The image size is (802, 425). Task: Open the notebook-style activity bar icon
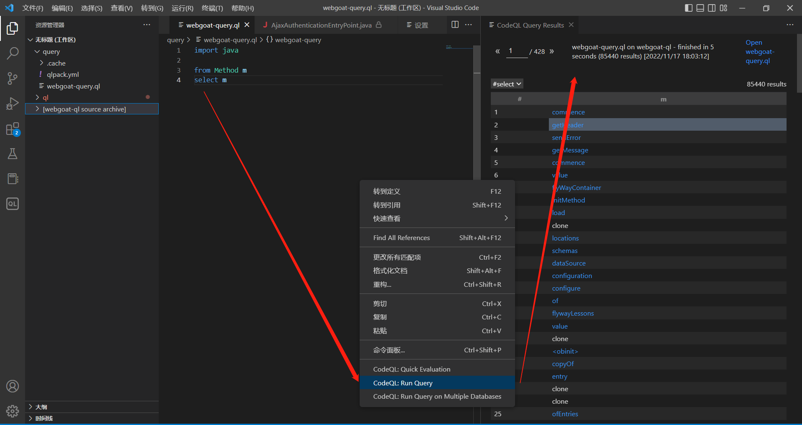tap(13, 179)
